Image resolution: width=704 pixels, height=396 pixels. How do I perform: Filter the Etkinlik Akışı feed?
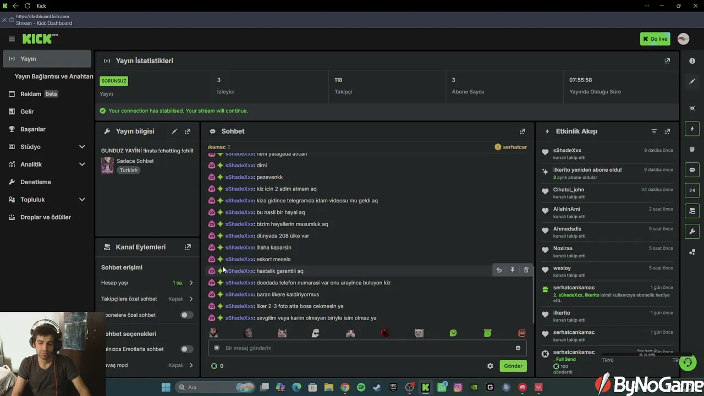[x=654, y=131]
